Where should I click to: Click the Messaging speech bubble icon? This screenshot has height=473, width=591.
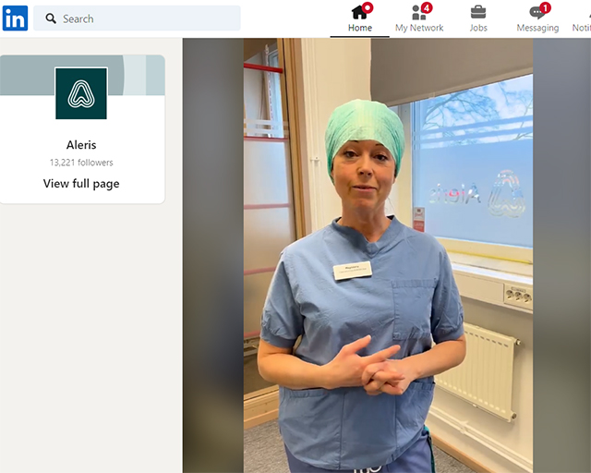tap(537, 13)
